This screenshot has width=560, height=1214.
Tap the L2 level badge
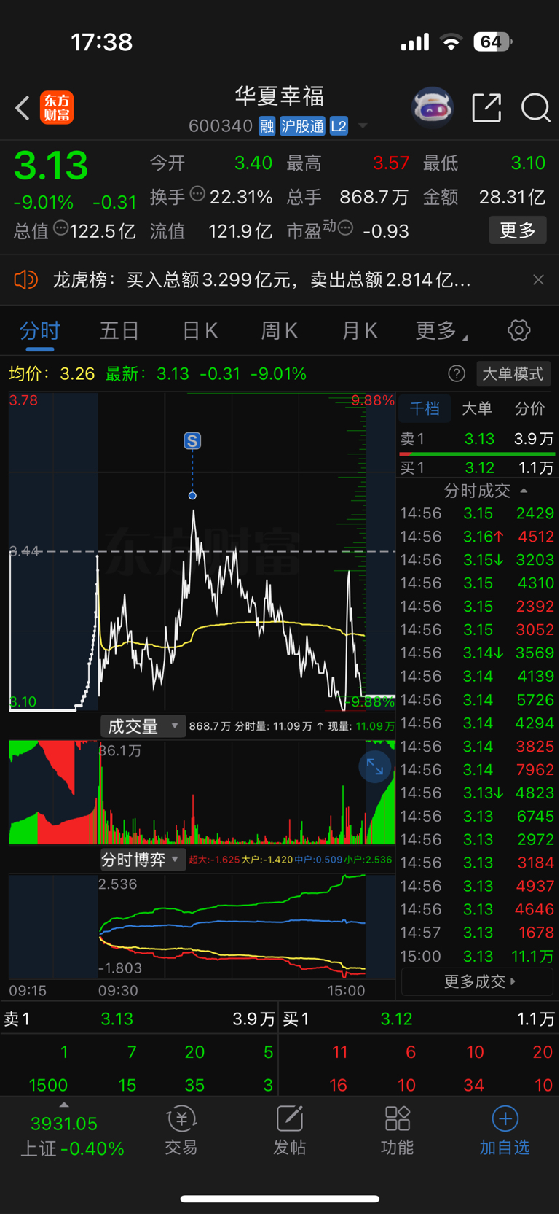coord(339,126)
